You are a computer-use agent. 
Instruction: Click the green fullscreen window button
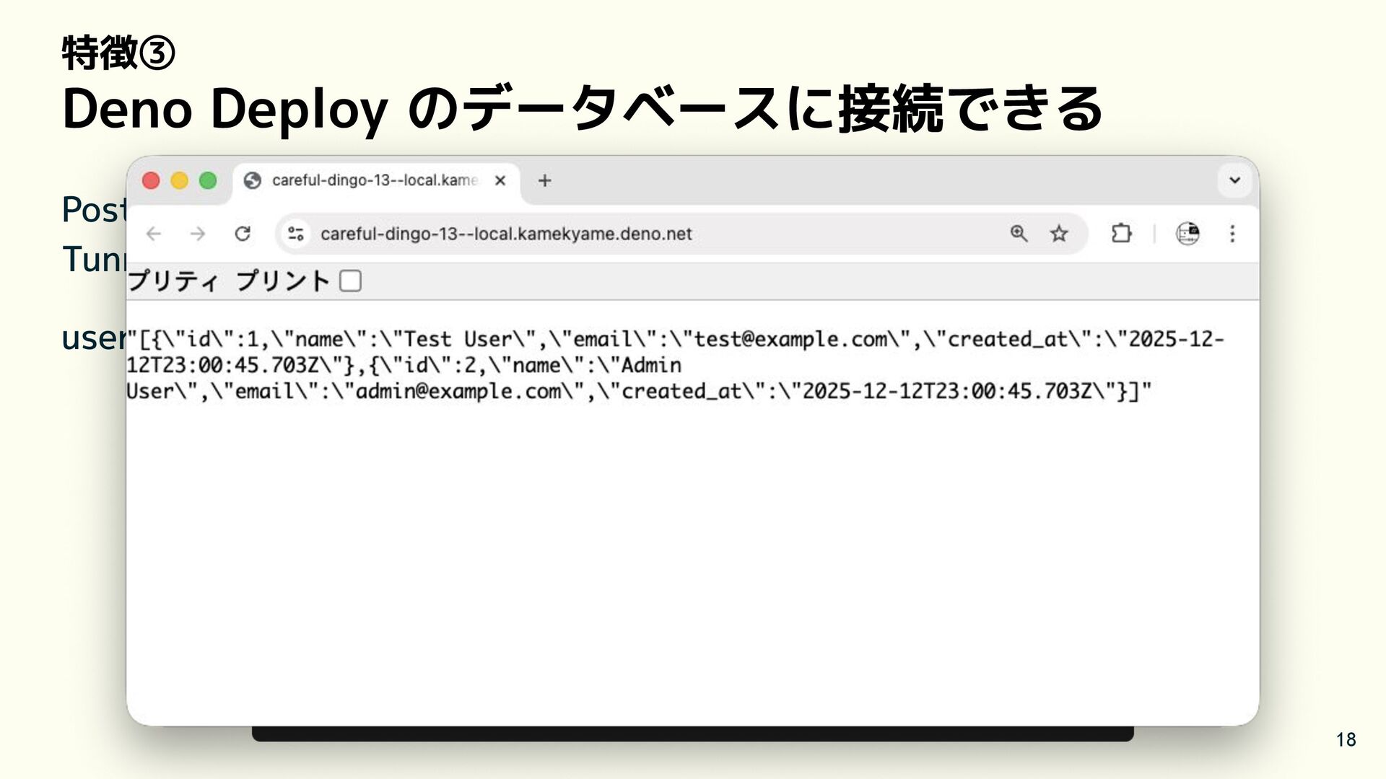click(x=208, y=180)
